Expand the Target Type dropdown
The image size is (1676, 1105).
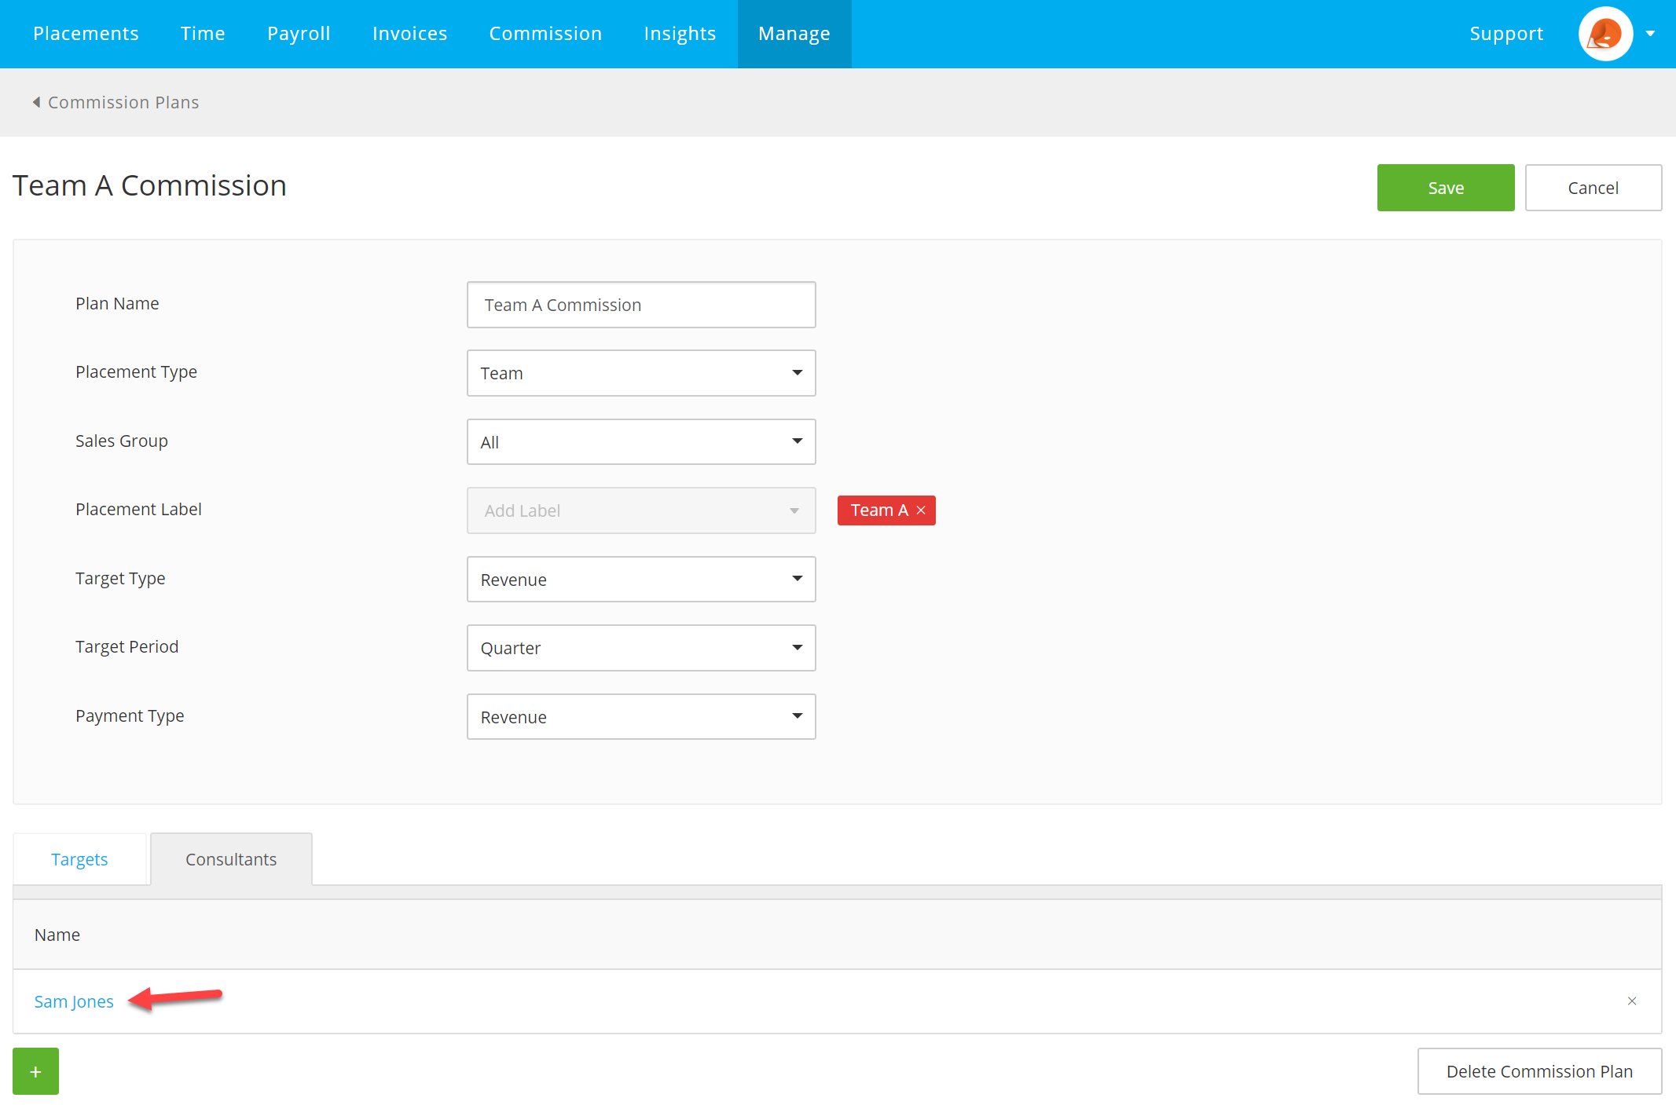point(641,580)
